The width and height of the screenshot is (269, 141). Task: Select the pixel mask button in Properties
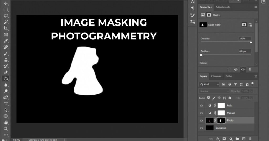(x=244, y=25)
